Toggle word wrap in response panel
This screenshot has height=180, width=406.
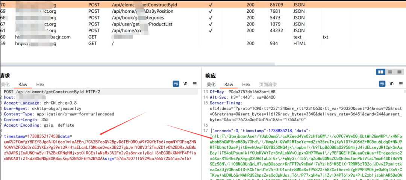[x=382, y=84]
